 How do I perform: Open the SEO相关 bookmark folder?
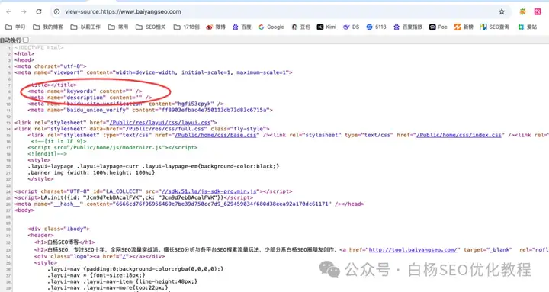(x=150, y=27)
